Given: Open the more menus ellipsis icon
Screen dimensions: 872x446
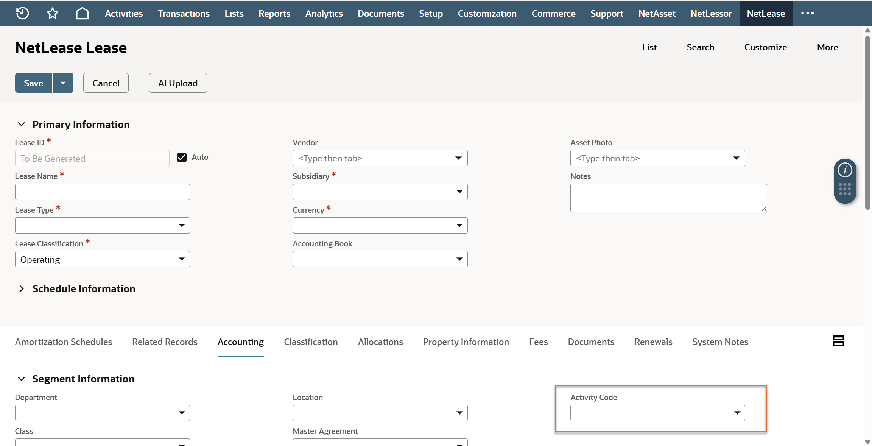Looking at the screenshot, I should click(807, 13).
